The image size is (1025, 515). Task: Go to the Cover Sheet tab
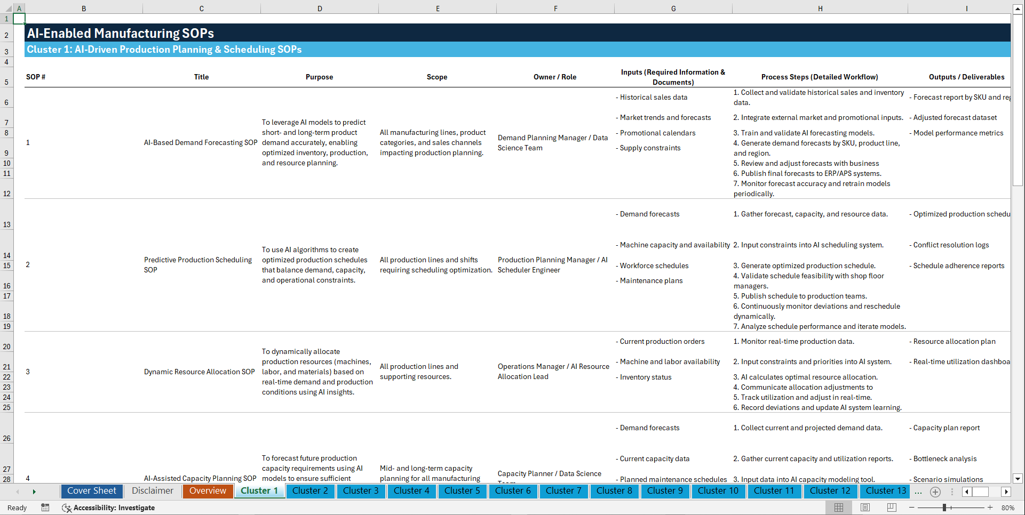click(x=91, y=491)
